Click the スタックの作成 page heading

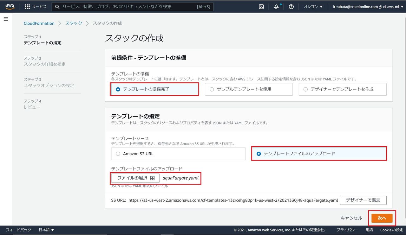click(x=134, y=38)
